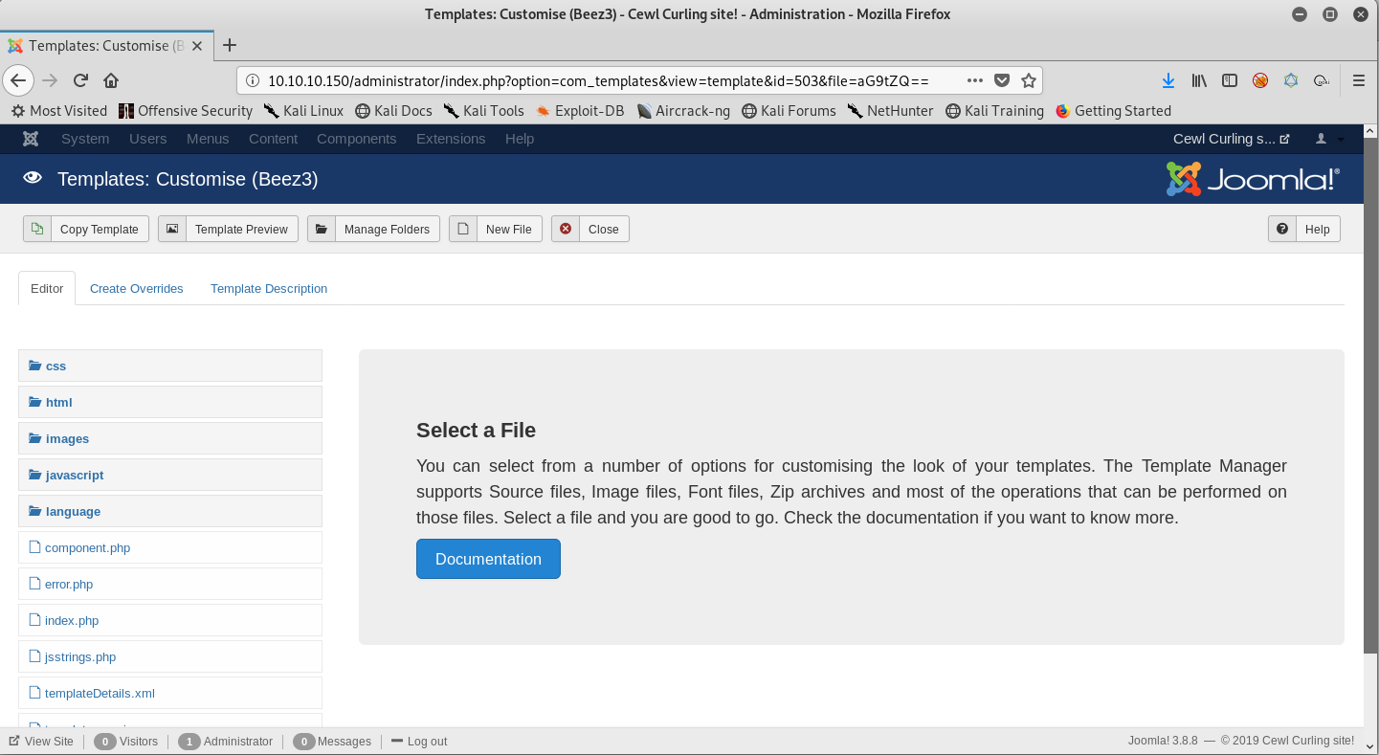Expand the css folder
The image size is (1379, 755).
pos(56,366)
